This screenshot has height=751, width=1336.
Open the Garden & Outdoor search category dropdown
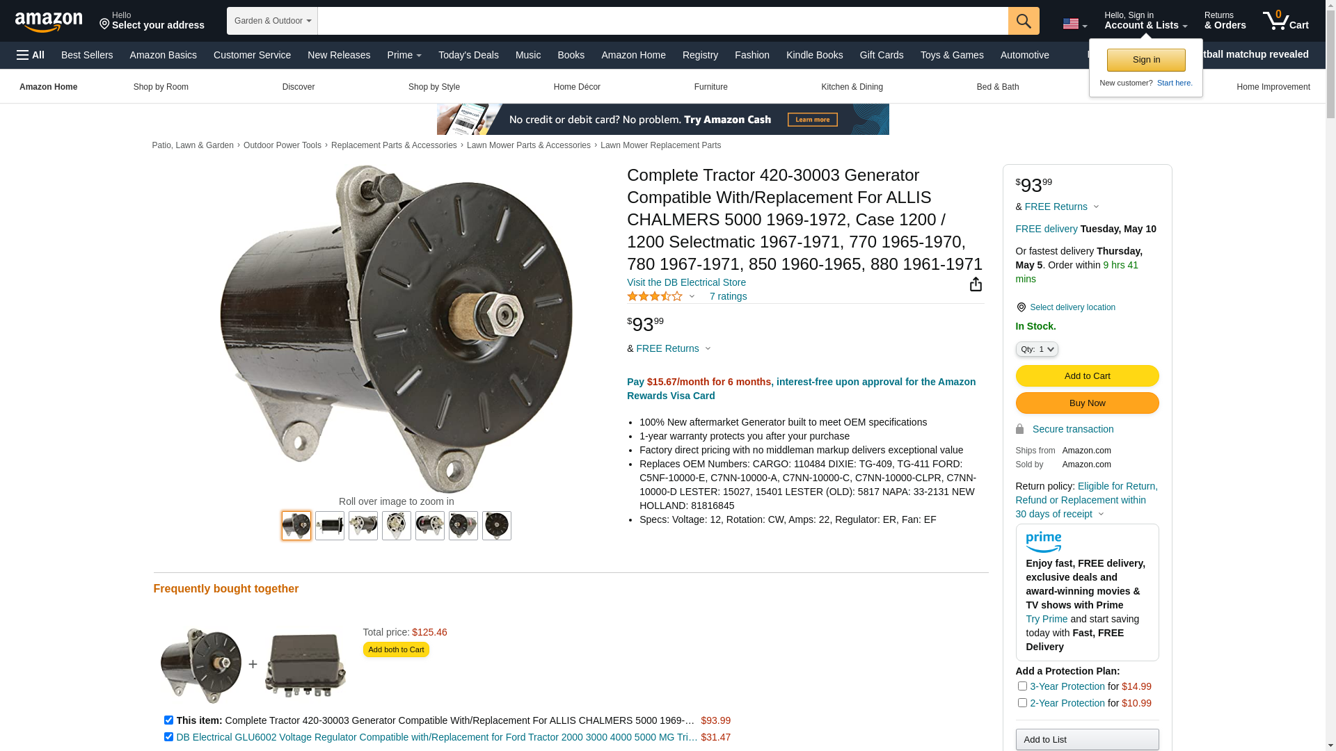tap(272, 21)
